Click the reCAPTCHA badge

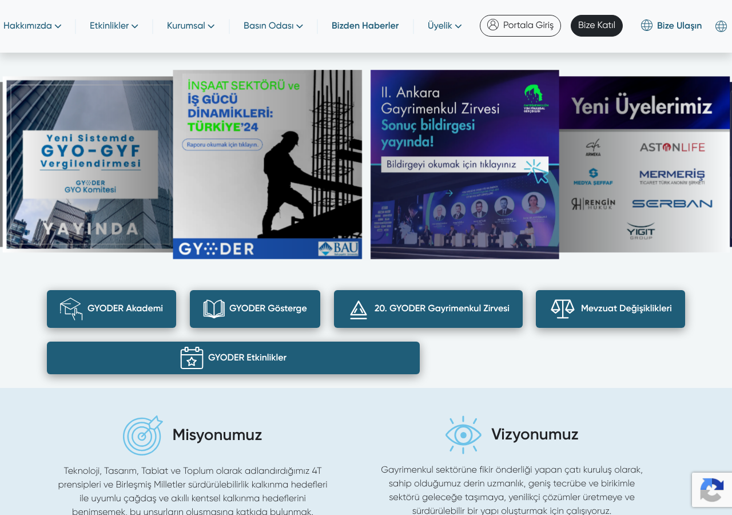pos(712,490)
